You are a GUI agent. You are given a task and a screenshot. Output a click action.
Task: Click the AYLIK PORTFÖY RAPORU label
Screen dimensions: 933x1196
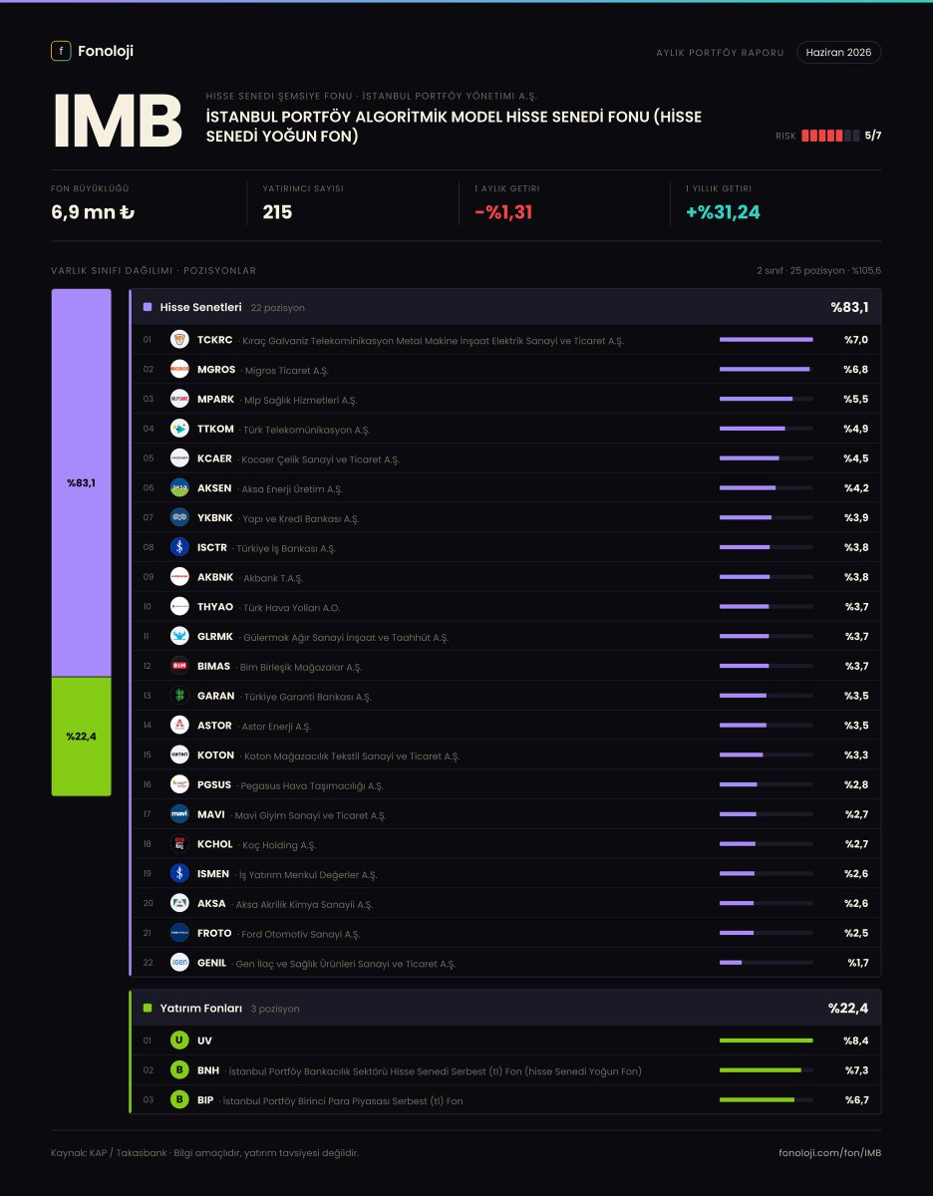pyautogui.click(x=720, y=52)
